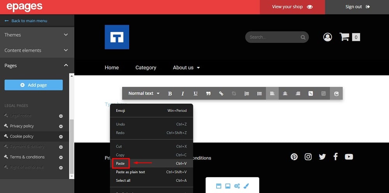Click the white link button icon in toolbar
Screen dimensions: 389x193
coord(310,94)
